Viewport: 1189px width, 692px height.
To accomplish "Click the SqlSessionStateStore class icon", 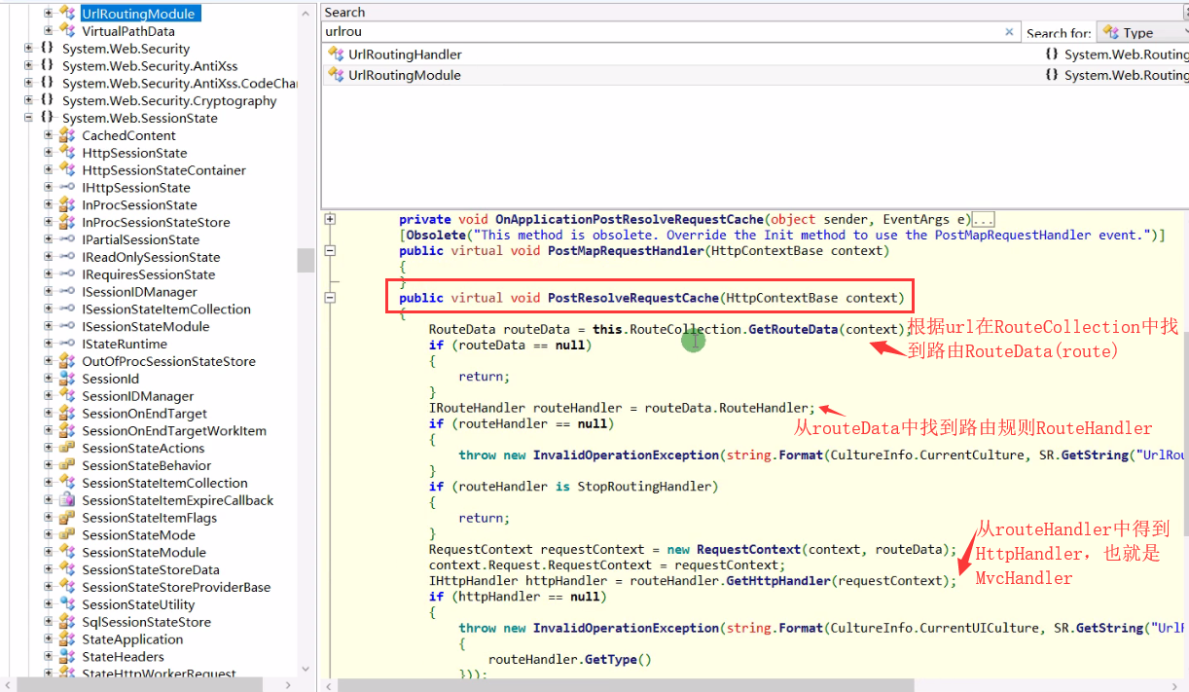I will 66,622.
